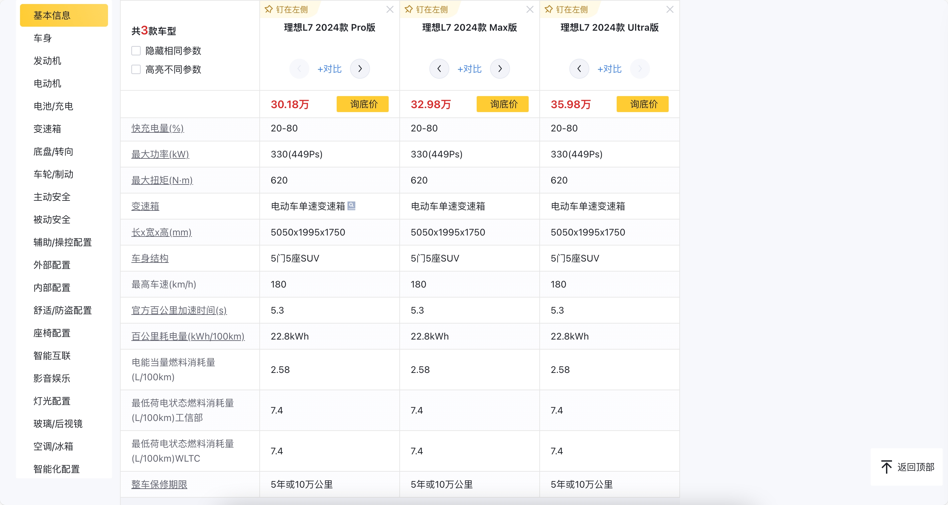Image resolution: width=948 pixels, height=505 pixels.
Task: Check 高亮不同参数 checkbox
Action: coord(136,69)
